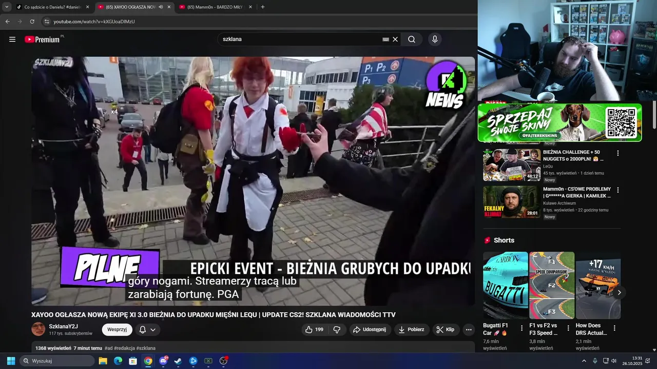Screen dimensions: 657x369
Task: Show hidden system tray icons chevron
Action: pyautogui.click(x=584, y=361)
